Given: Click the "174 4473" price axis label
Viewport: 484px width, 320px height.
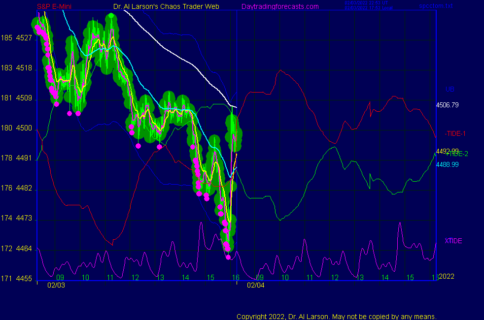Looking at the screenshot, I should pos(16,218).
